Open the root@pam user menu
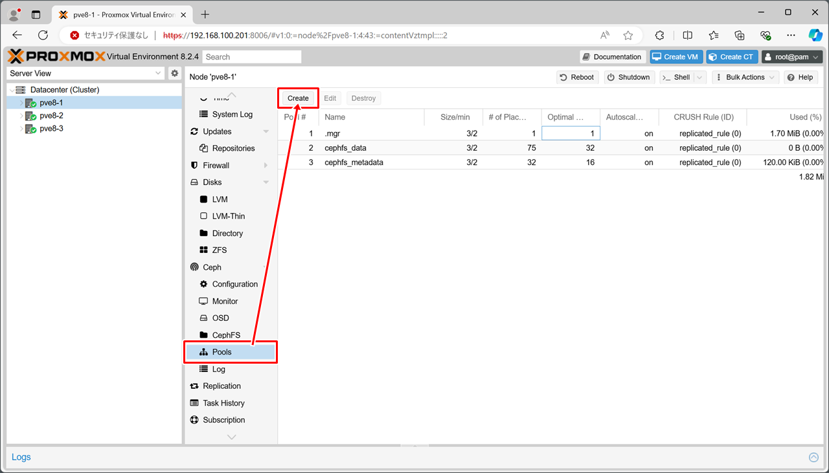Image resolution: width=829 pixels, height=473 pixels. (791, 57)
